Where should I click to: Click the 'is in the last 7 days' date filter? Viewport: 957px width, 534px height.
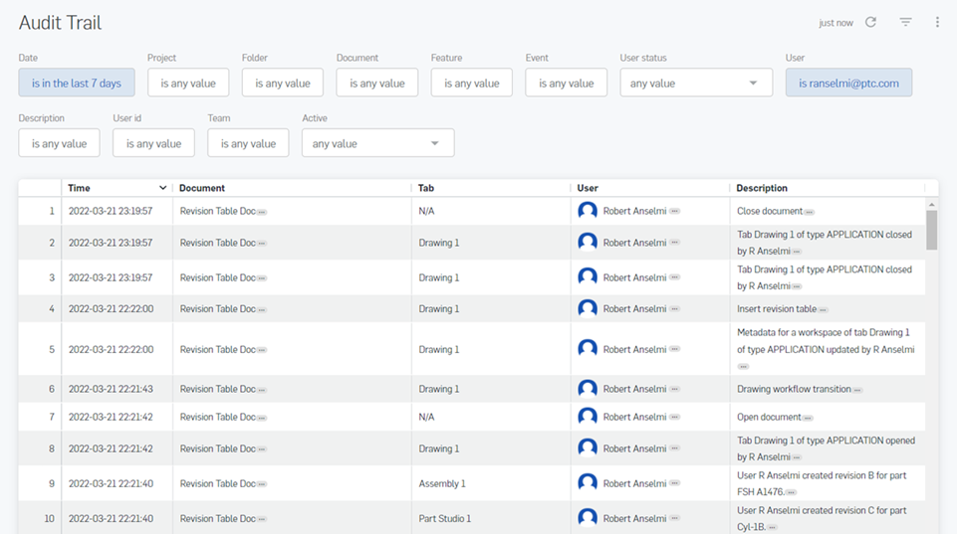(77, 84)
